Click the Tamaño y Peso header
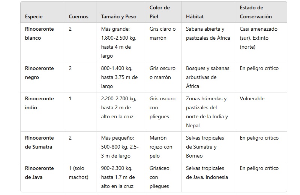The height and width of the screenshot is (195, 300). coord(118,16)
